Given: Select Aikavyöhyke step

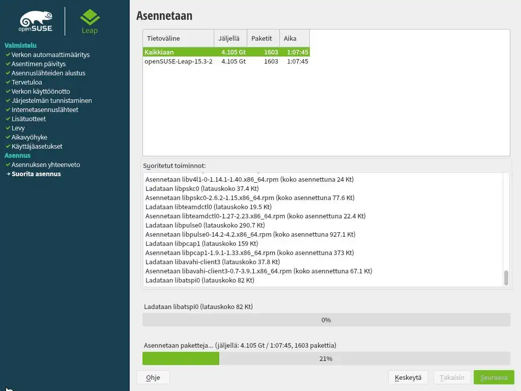Looking at the screenshot, I should 30,137.
